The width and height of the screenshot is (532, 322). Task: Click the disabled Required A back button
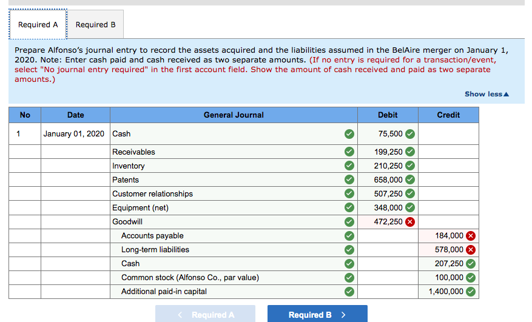pyautogui.click(x=205, y=315)
